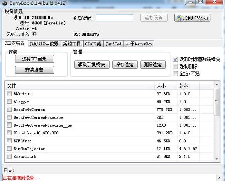Click 选择COD目录 button
This screenshot has height=181, width=225.
tap(35, 59)
